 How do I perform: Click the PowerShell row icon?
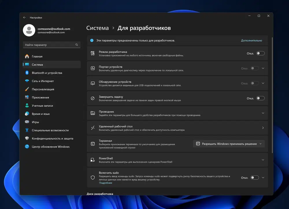(93, 160)
